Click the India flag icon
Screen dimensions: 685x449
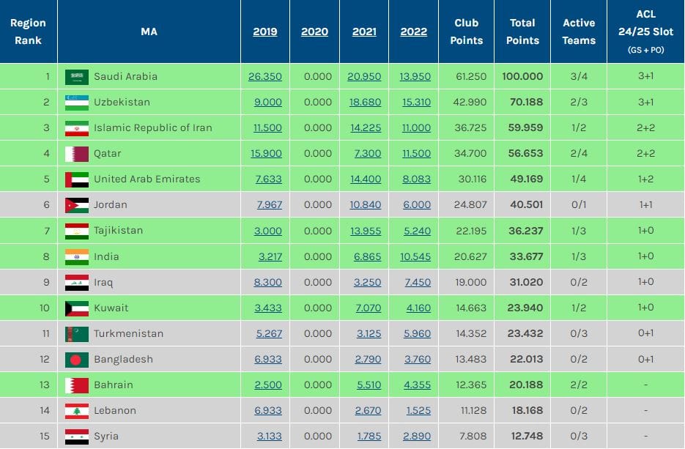tap(76, 256)
